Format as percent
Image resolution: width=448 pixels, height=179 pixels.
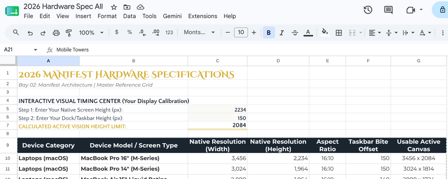pos(129,32)
